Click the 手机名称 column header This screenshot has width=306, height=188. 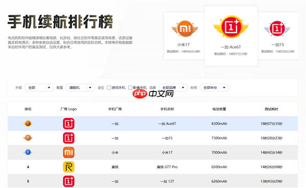coord(167,109)
